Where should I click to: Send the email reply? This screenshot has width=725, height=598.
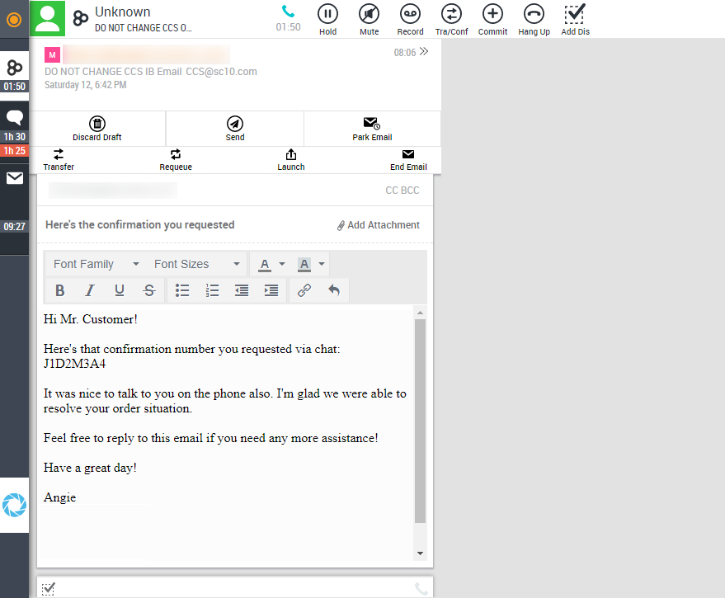tap(235, 129)
